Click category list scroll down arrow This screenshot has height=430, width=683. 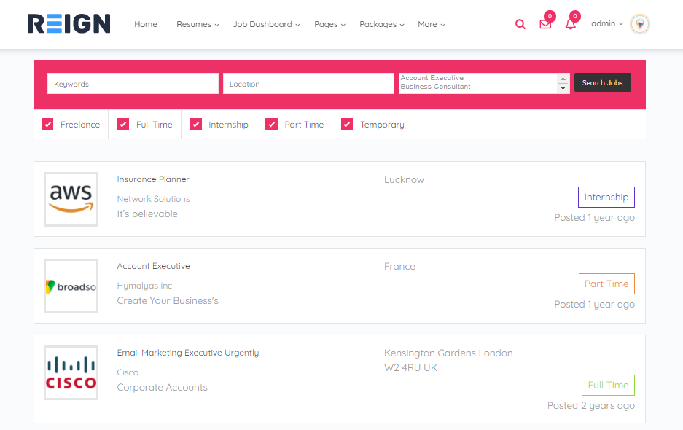563,88
